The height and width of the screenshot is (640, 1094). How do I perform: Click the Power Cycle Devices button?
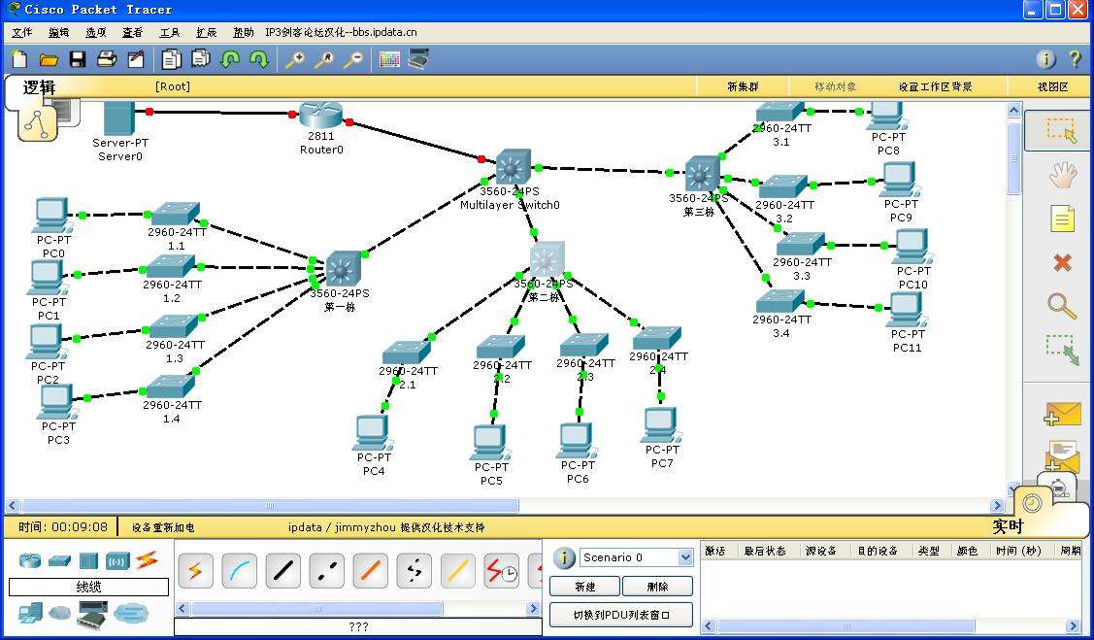tap(163, 527)
